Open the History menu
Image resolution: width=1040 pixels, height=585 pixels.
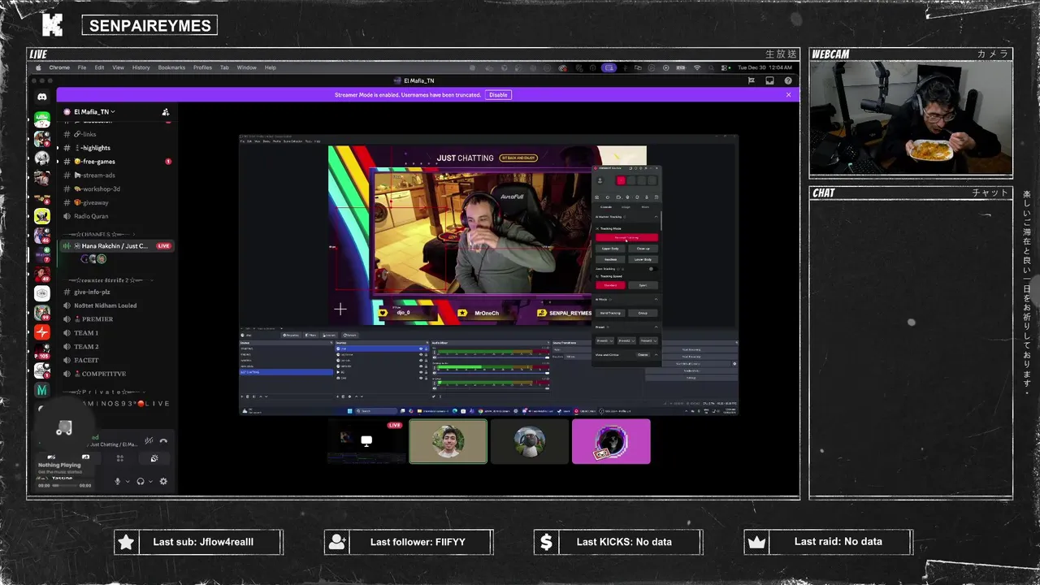pos(141,67)
